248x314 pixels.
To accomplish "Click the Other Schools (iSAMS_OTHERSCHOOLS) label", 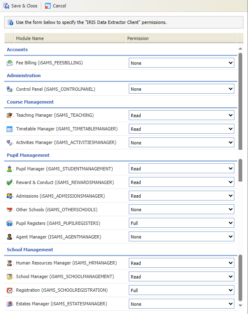I will (57, 210).
